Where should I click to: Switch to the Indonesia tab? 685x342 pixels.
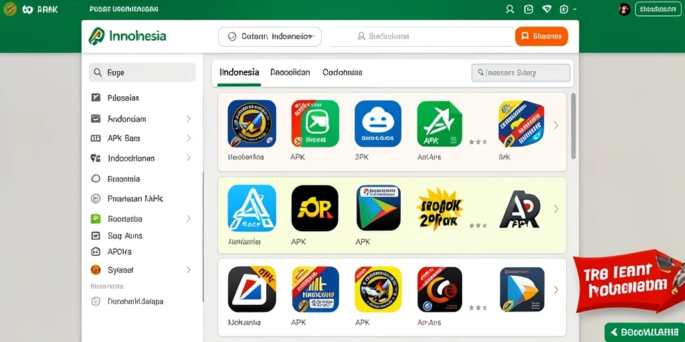click(239, 72)
